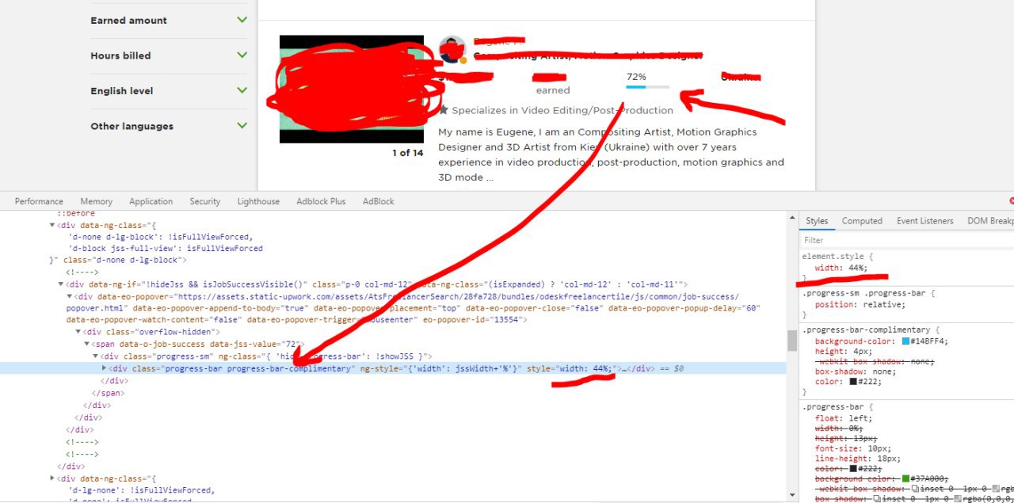Viewport: 1014px width, 503px height.
Task: Collapse the top div data-ng-class node
Action: click(x=52, y=225)
